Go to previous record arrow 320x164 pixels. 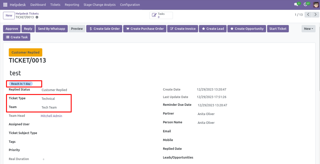coord(308,15)
